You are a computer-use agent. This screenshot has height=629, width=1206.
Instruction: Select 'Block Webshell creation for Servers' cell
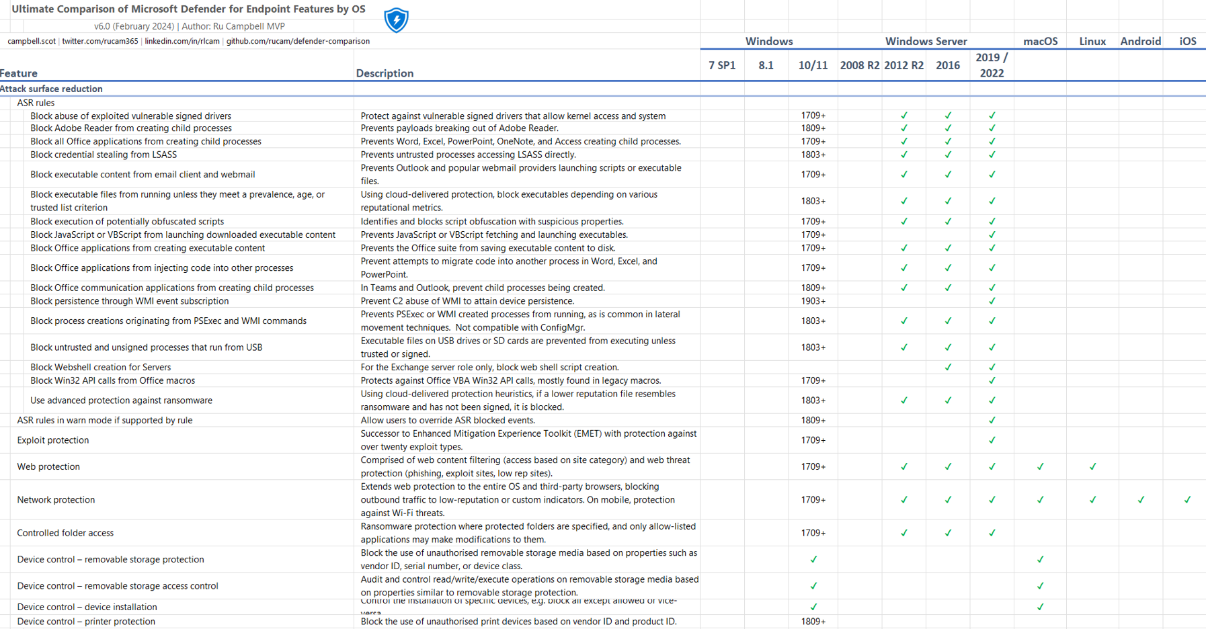point(100,368)
